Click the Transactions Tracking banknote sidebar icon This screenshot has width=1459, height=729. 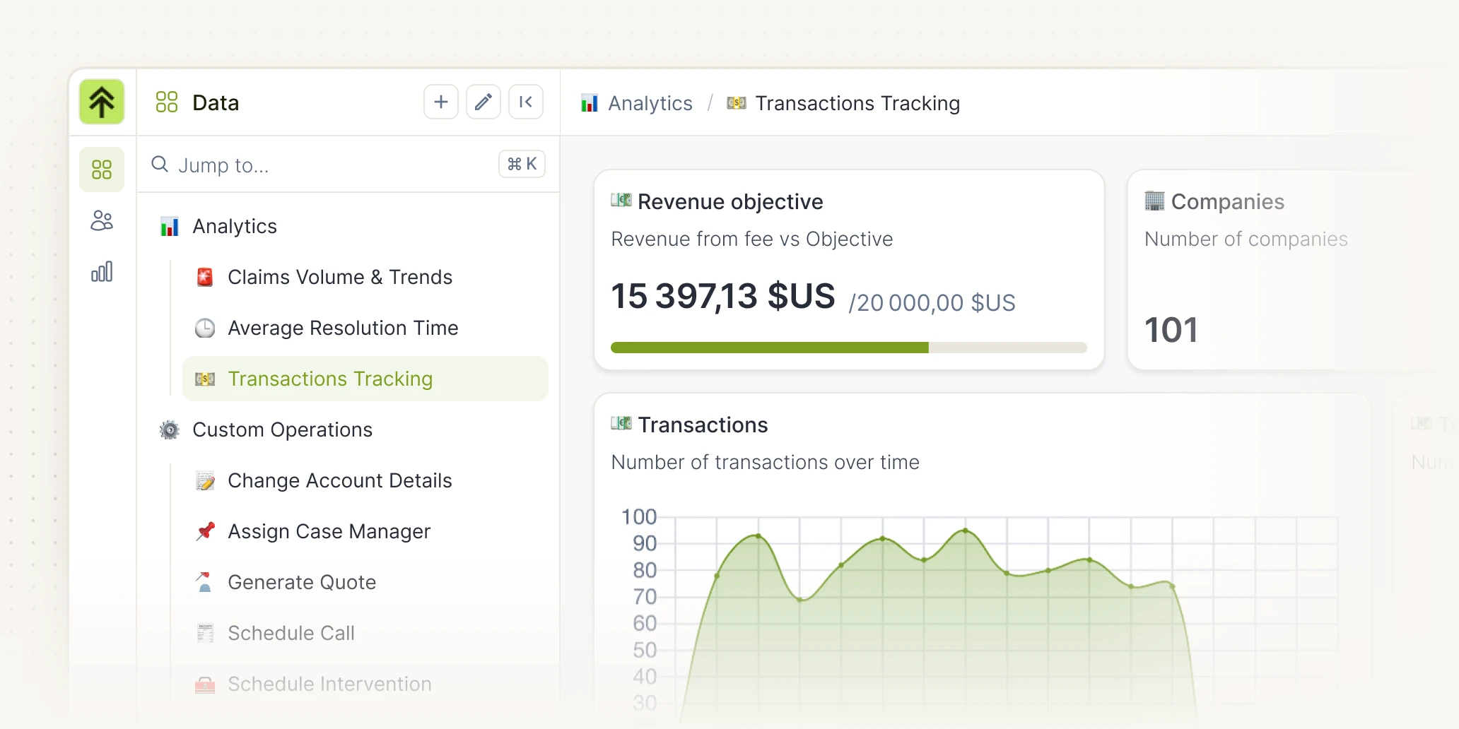click(x=205, y=379)
